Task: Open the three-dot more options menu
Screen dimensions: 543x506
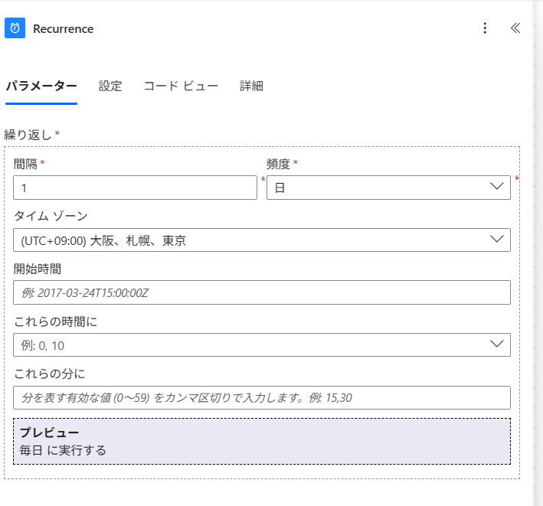Action: pyautogui.click(x=485, y=28)
